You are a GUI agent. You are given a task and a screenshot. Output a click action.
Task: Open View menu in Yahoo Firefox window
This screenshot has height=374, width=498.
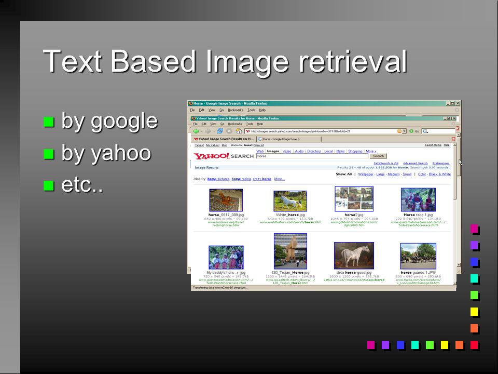[x=213, y=124]
